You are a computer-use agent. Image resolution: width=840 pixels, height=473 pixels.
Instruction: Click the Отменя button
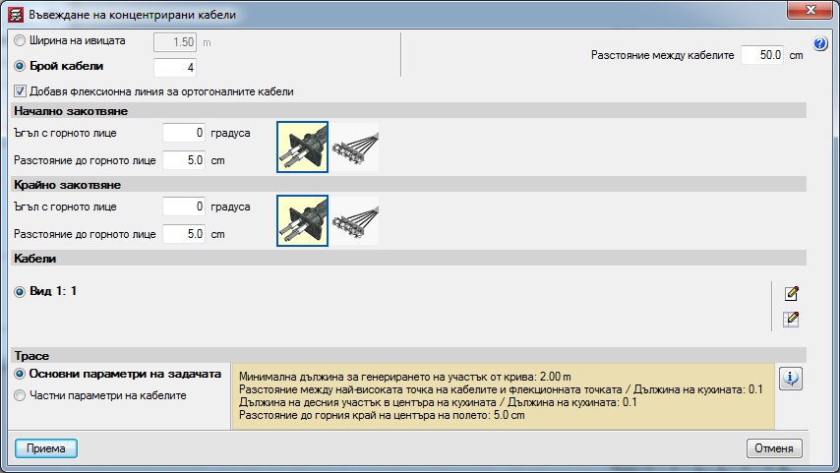tap(774, 448)
